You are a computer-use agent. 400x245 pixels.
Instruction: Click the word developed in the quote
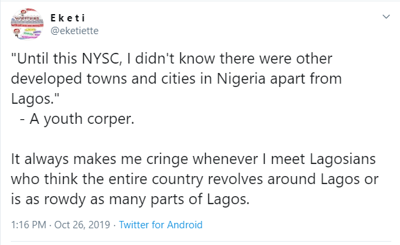46,79
